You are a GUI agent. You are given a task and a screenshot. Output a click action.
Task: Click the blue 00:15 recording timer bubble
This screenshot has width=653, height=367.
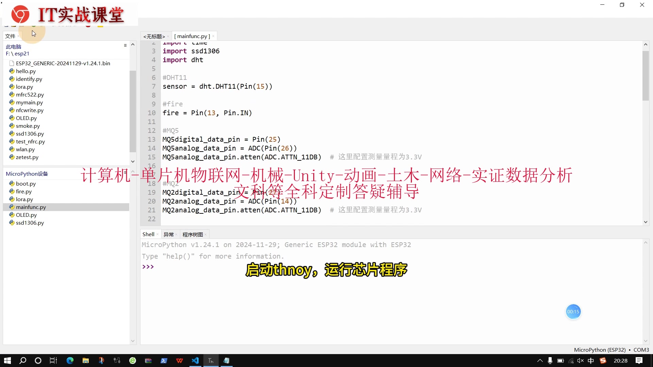[573, 312]
